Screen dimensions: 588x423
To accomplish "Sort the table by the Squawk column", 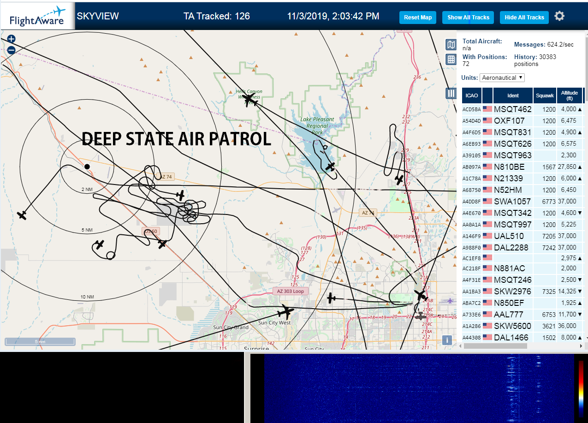I will [545, 95].
